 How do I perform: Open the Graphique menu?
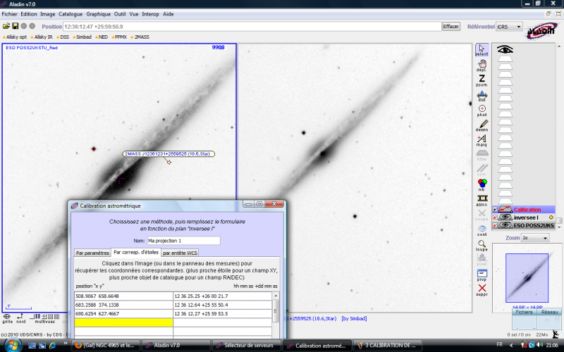(98, 14)
